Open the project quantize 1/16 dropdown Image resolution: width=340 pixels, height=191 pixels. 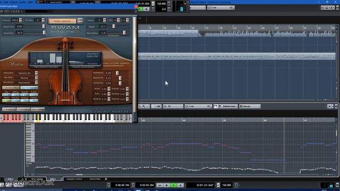click(223, 7)
